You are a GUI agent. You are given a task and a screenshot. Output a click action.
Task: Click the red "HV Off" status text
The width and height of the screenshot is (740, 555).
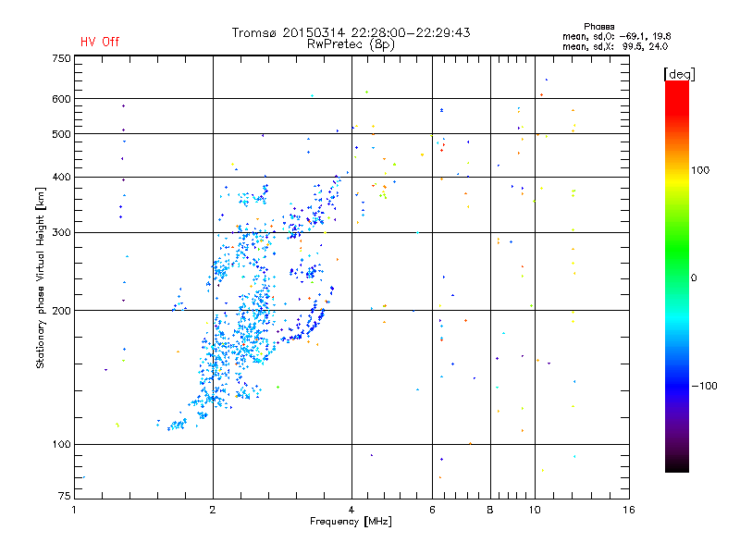(x=100, y=42)
